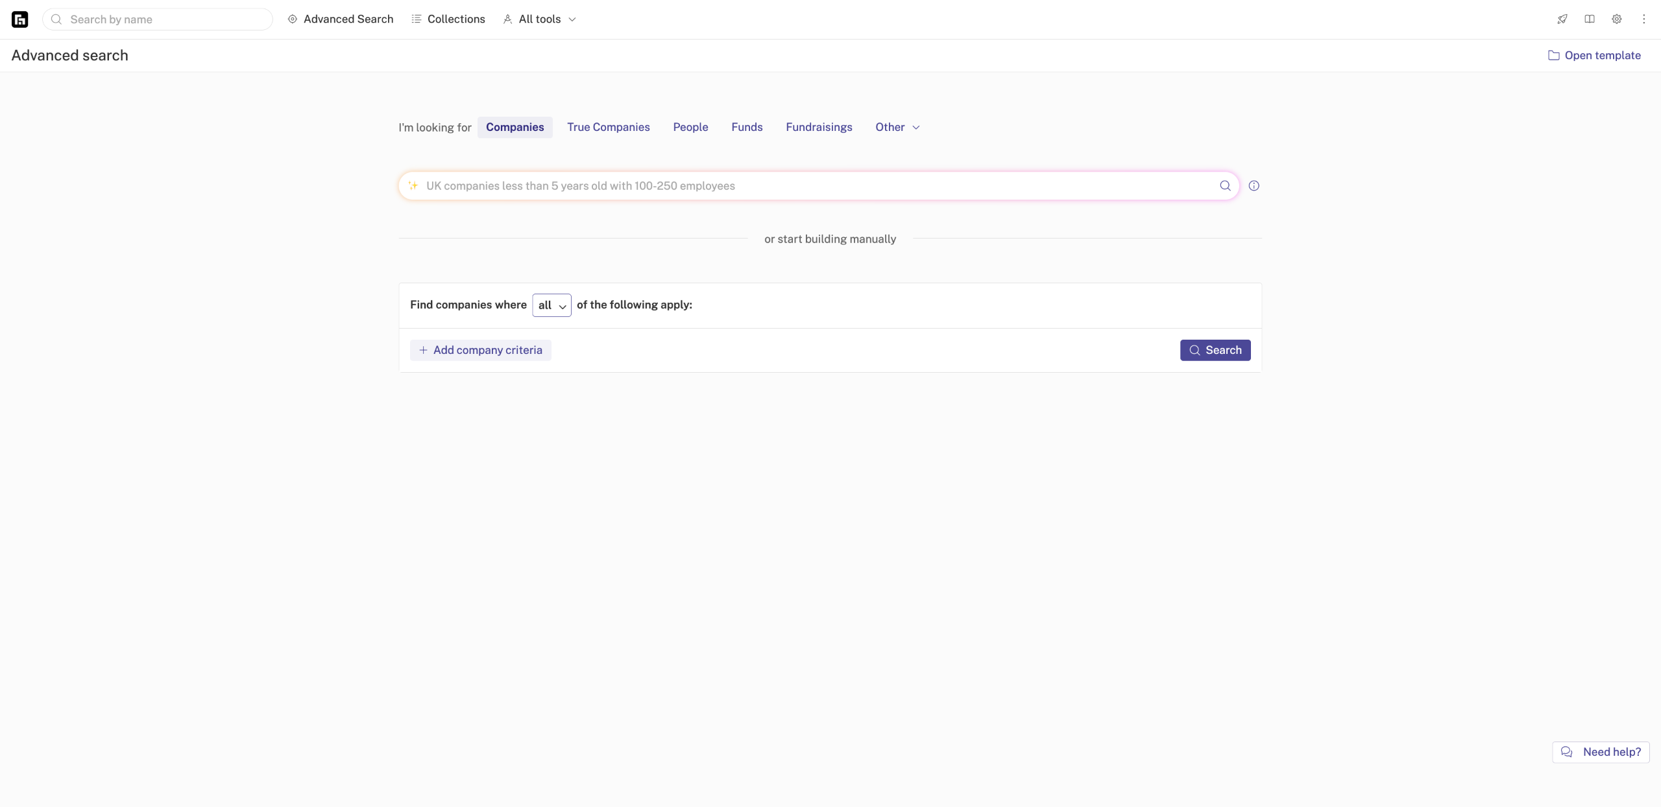Click the info icon beside AI search bar
1661x807 pixels.
1254,186
